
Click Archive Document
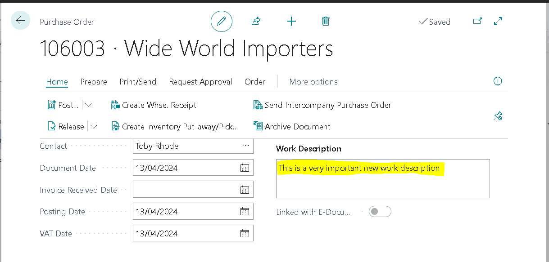pos(292,127)
